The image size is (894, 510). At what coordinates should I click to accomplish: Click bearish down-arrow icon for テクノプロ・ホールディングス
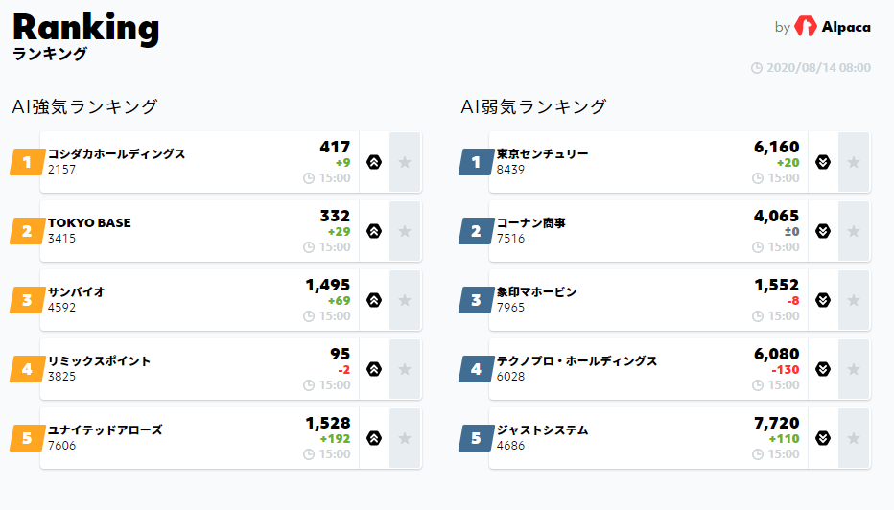click(x=823, y=369)
